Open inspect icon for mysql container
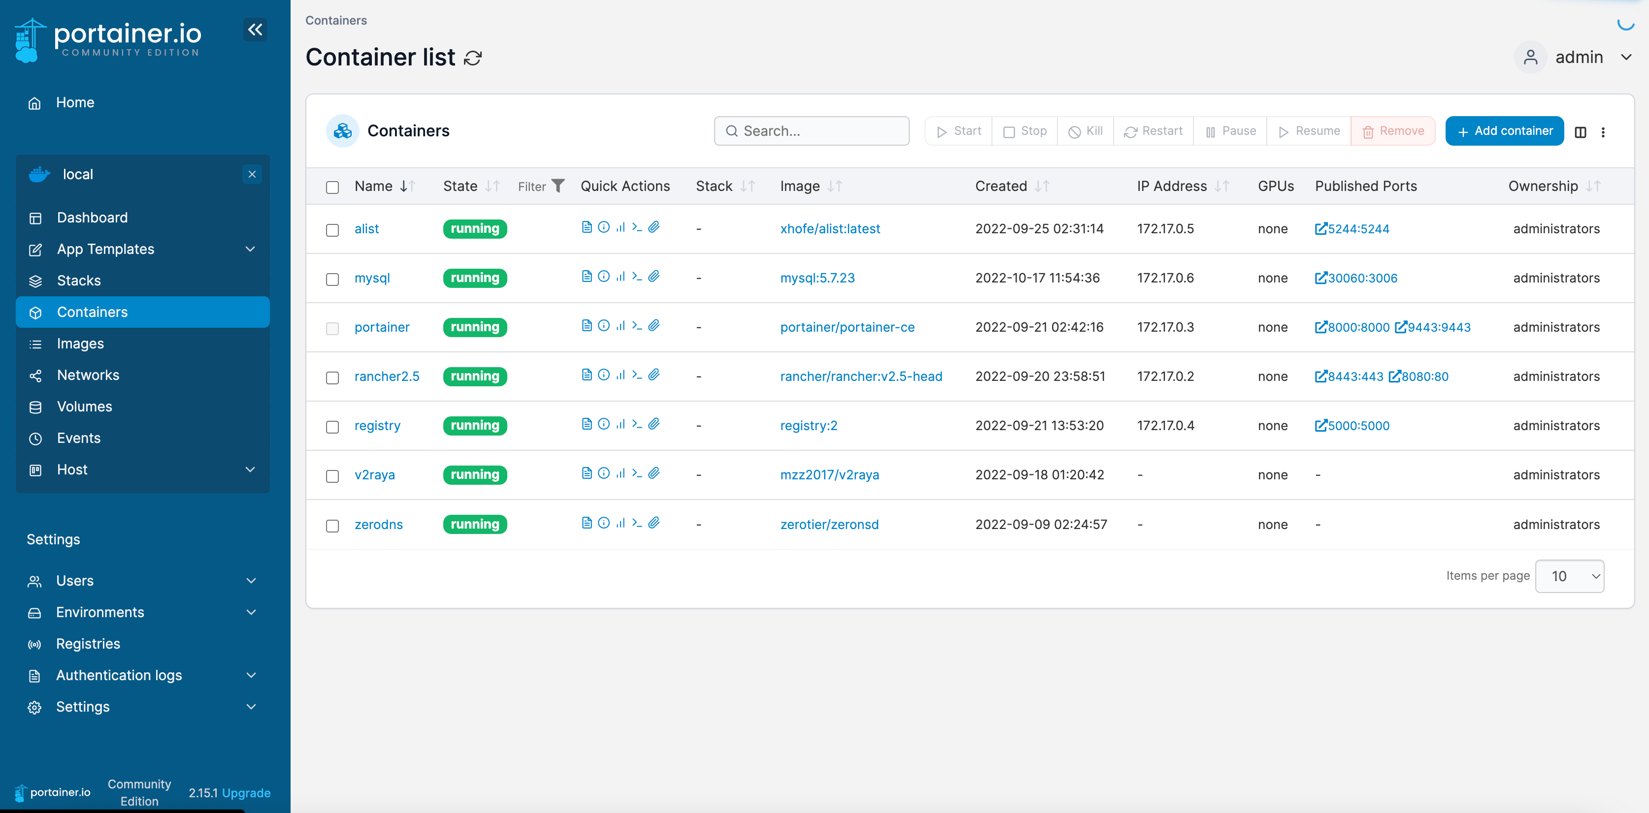1649x813 pixels. [604, 276]
